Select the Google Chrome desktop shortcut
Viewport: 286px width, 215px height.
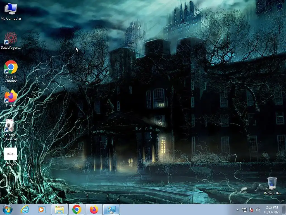pos(11,71)
